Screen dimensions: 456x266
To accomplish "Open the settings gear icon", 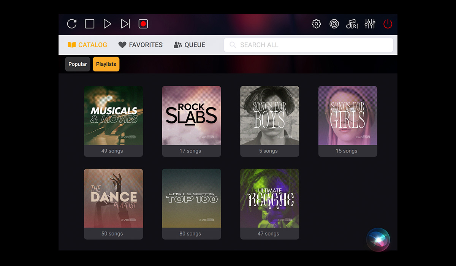I will (x=316, y=24).
